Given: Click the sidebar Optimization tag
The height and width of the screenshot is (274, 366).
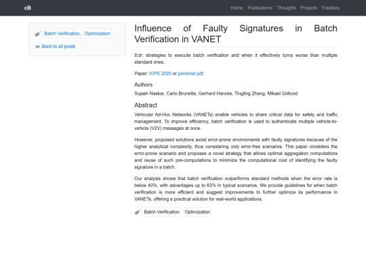Looking at the screenshot, I should point(98,34).
